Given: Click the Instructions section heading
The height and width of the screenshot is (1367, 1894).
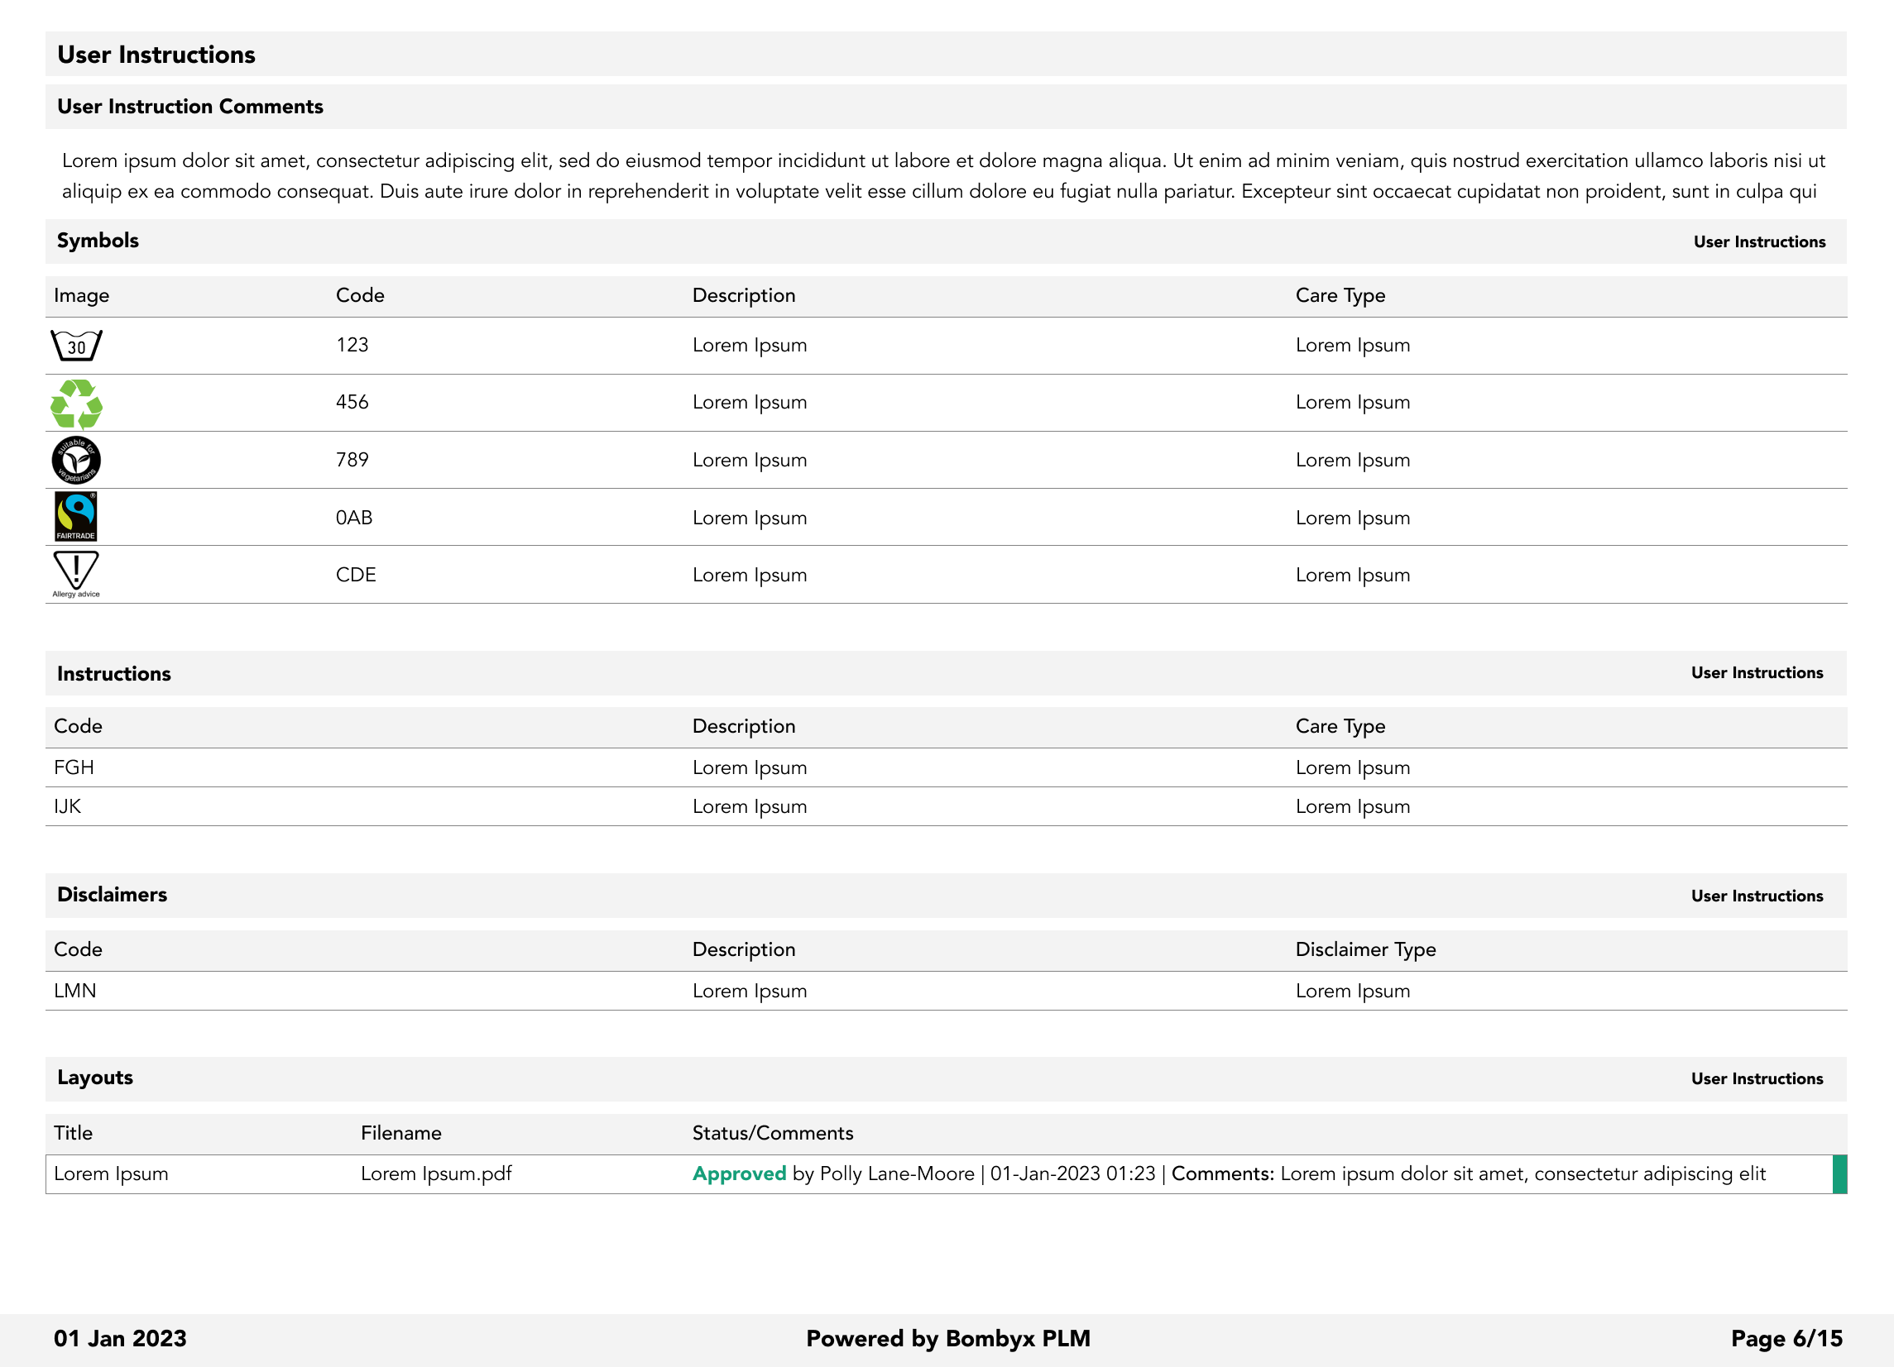Looking at the screenshot, I should 113,673.
